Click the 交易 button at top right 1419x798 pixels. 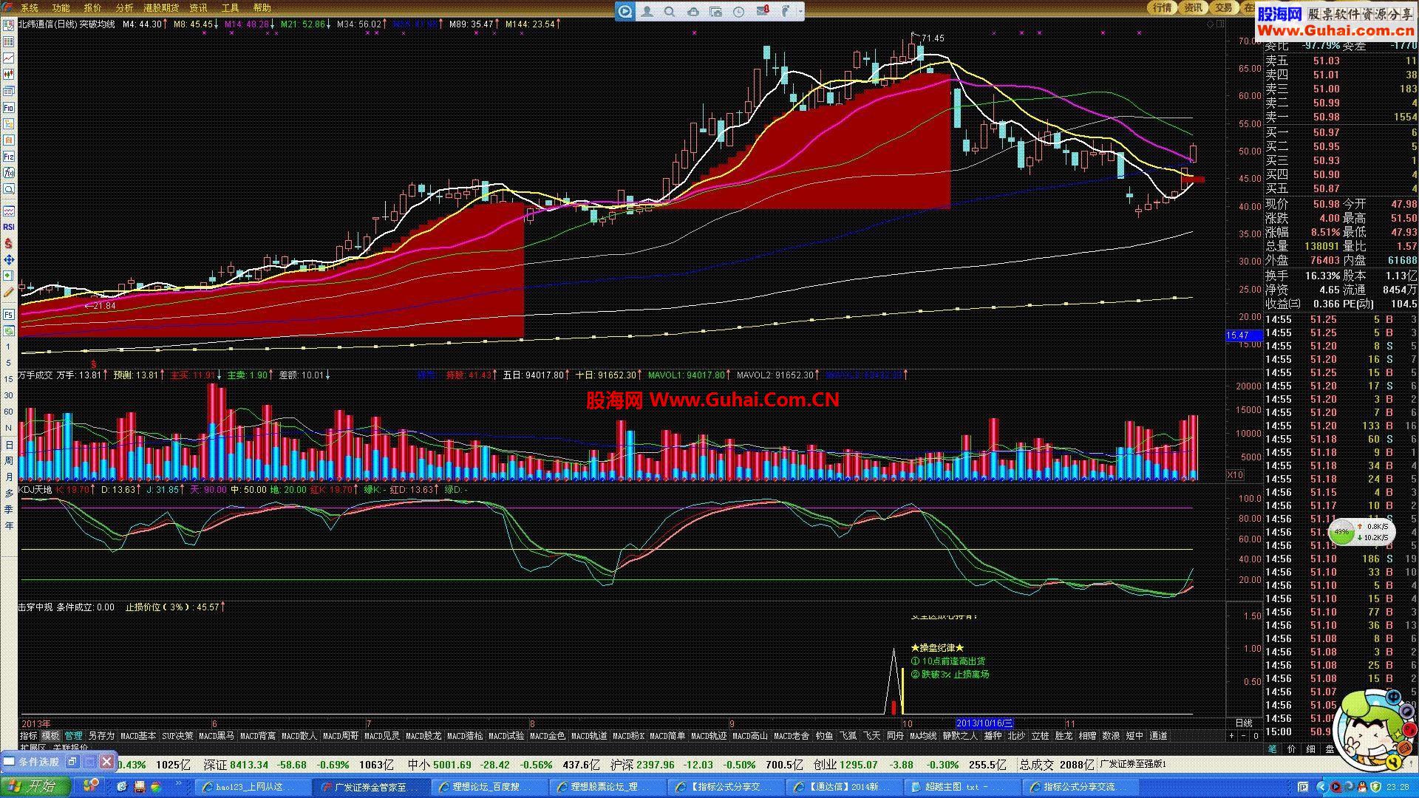1223,7
